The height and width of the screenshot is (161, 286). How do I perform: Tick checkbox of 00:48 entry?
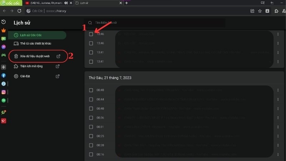pyautogui.click(x=91, y=90)
